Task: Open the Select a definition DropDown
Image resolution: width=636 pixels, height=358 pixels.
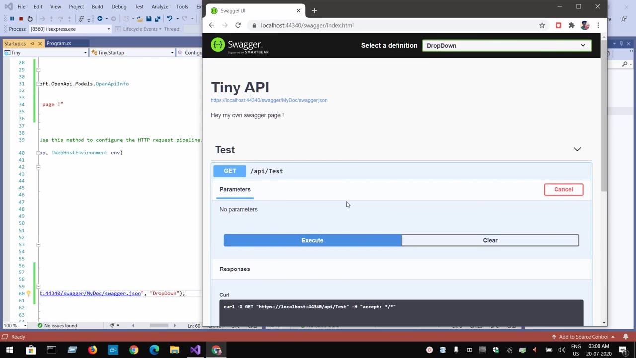Action: pos(506,46)
